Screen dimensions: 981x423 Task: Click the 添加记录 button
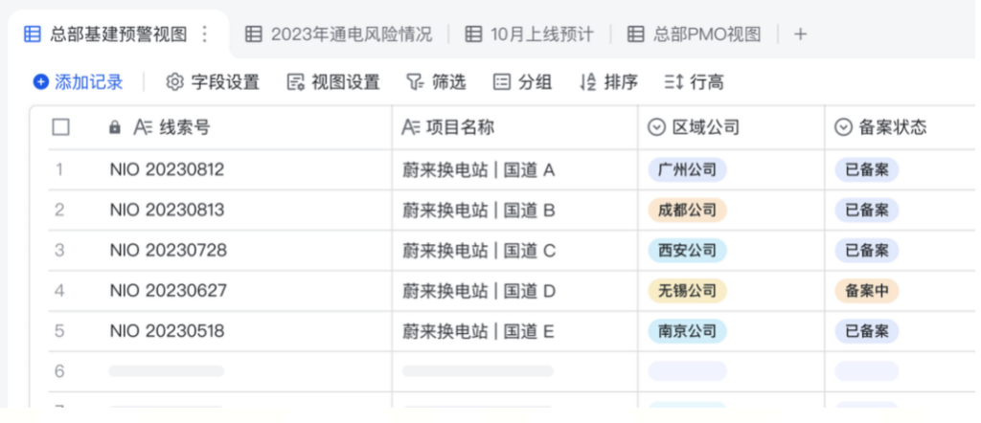(x=79, y=82)
